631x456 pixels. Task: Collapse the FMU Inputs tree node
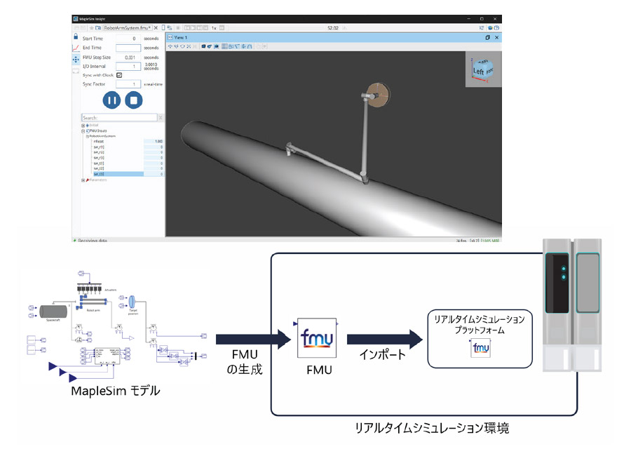(83, 131)
